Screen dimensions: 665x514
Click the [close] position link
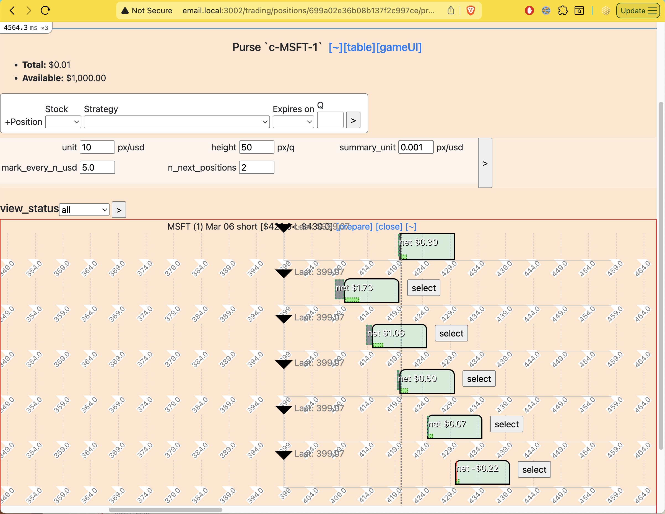click(x=389, y=227)
